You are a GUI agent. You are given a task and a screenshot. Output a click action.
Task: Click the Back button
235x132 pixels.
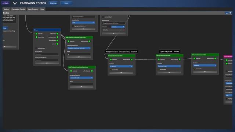click(x=6, y=3)
